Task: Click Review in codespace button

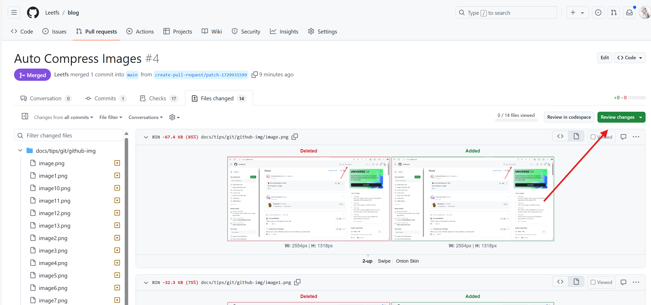Action: [x=569, y=117]
